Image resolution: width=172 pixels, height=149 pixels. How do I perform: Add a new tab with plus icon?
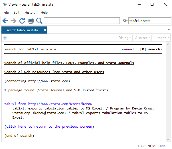tap(5, 38)
